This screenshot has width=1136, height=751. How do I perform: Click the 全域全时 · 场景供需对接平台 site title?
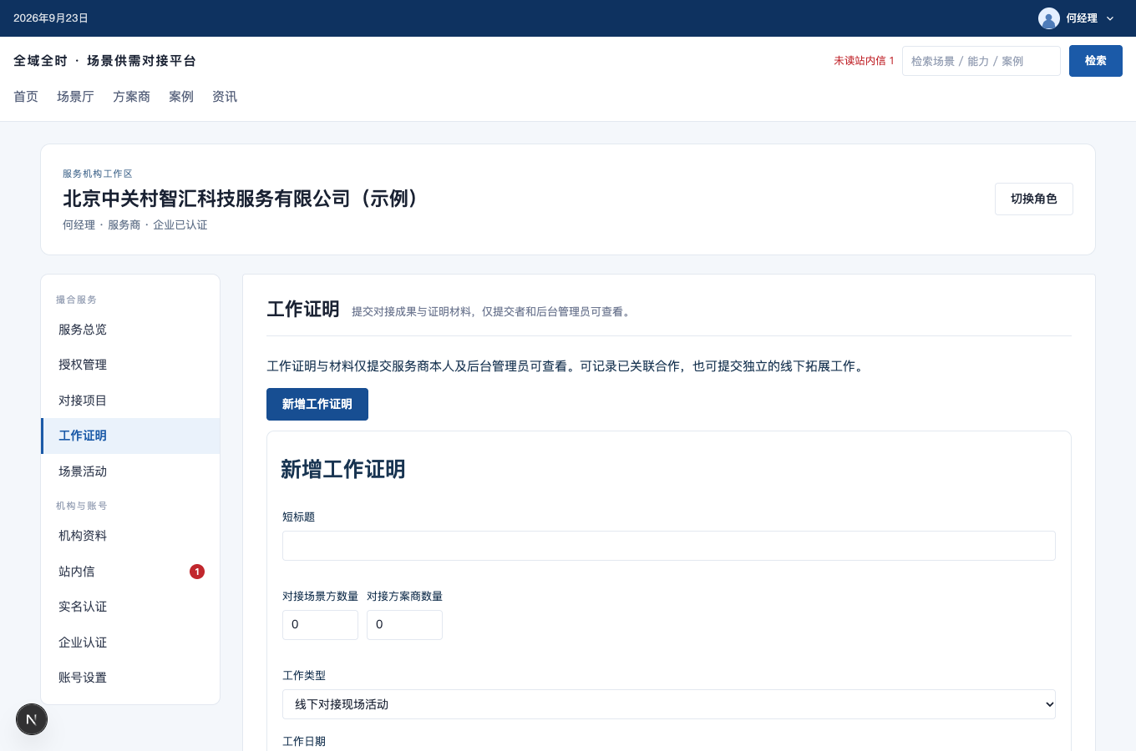105,61
